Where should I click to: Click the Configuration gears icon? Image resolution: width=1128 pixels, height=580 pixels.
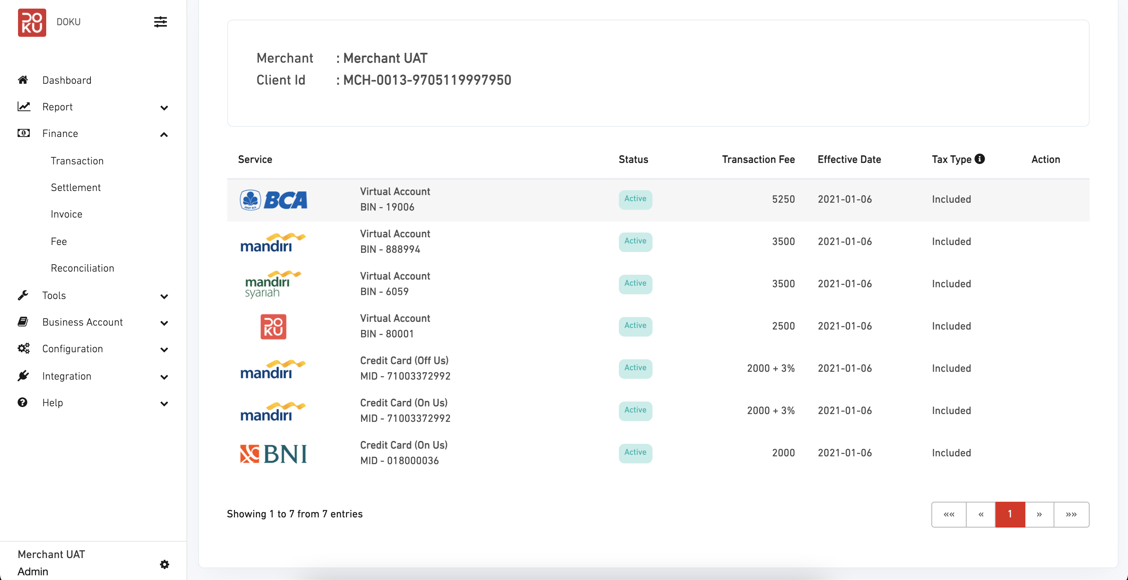[23, 348]
